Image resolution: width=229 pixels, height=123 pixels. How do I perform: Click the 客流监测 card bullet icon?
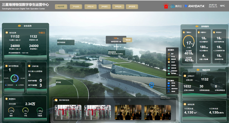coord(7,33)
